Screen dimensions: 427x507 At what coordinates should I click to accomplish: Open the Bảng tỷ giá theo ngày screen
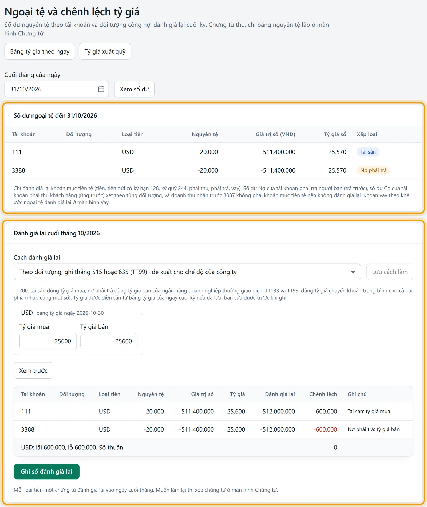(40, 51)
